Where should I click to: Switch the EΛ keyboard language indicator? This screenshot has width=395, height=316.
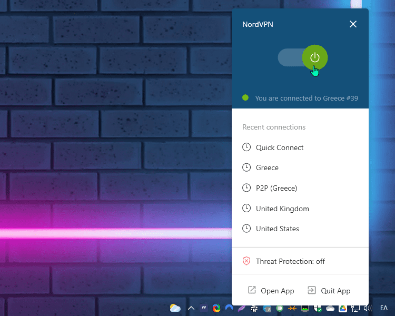tap(383, 308)
